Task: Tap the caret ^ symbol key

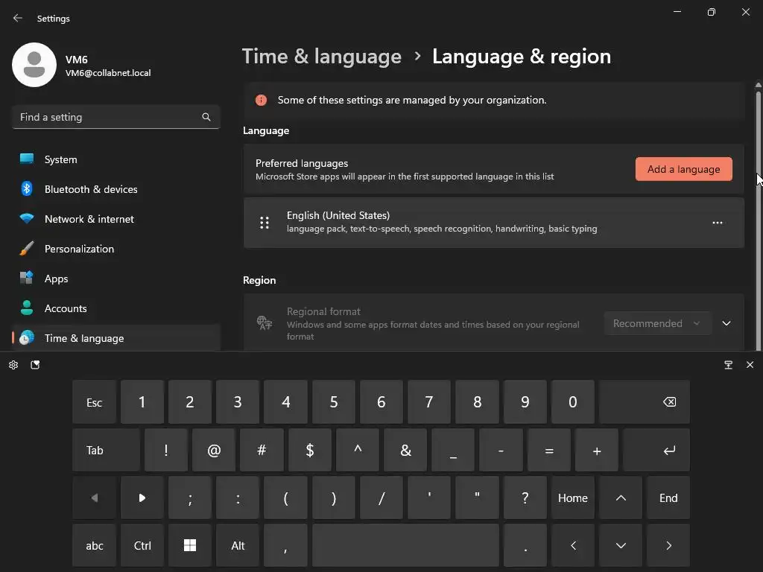Action: [x=358, y=451]
